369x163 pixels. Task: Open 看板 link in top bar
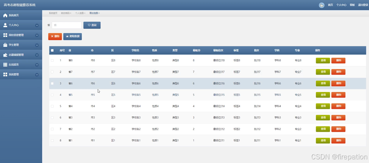point(352,5)
